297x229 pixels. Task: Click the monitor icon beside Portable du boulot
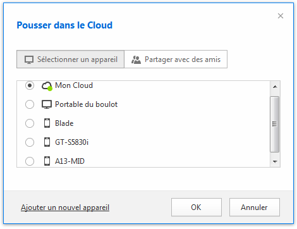pyautogui.click(x=47, y=104)
